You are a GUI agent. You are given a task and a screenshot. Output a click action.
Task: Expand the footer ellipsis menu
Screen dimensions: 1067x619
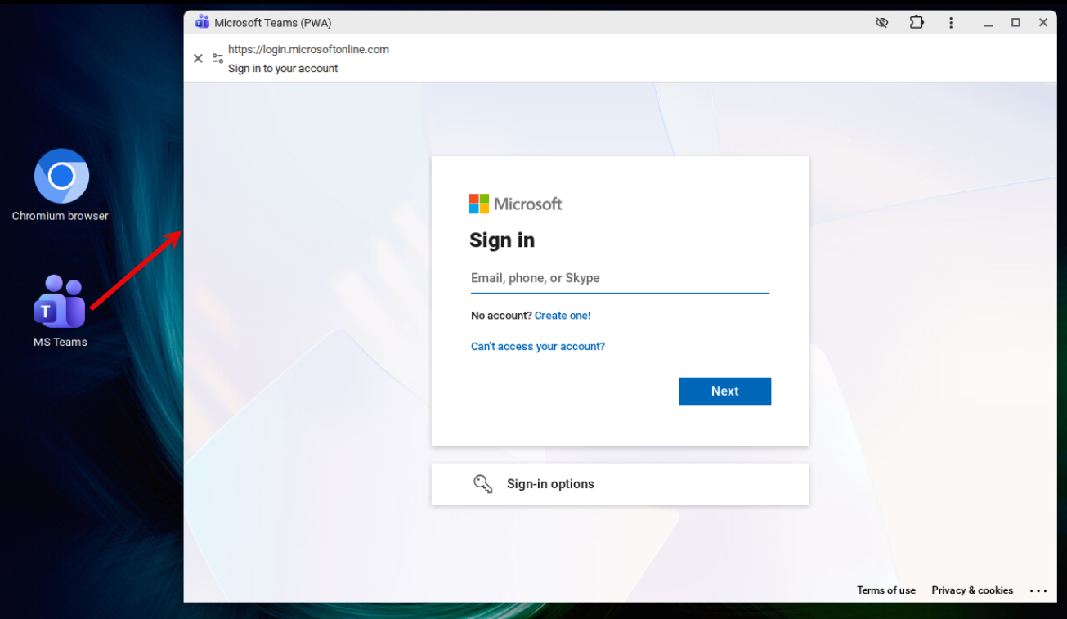point(1038,590)
